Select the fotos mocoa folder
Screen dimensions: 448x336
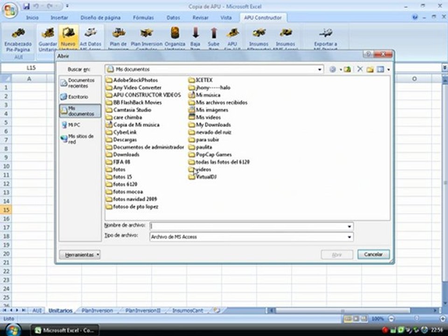click(125, 192)
